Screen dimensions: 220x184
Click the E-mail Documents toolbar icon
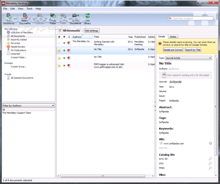(76, 15)
